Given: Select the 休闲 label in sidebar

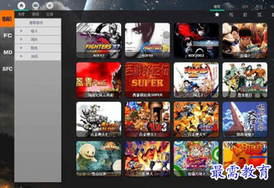Looking at the screenshot, I should point(34,57).
